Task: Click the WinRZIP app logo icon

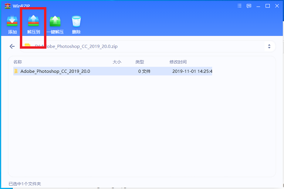Action: (x=7, y=6)
